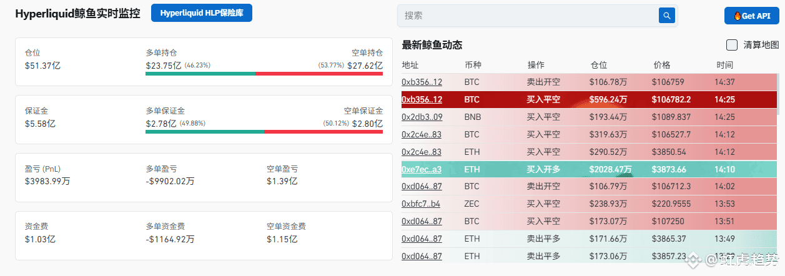Click short funding fee $1.15亿
This screenshot has height=276, width=785.
(282, 239)
